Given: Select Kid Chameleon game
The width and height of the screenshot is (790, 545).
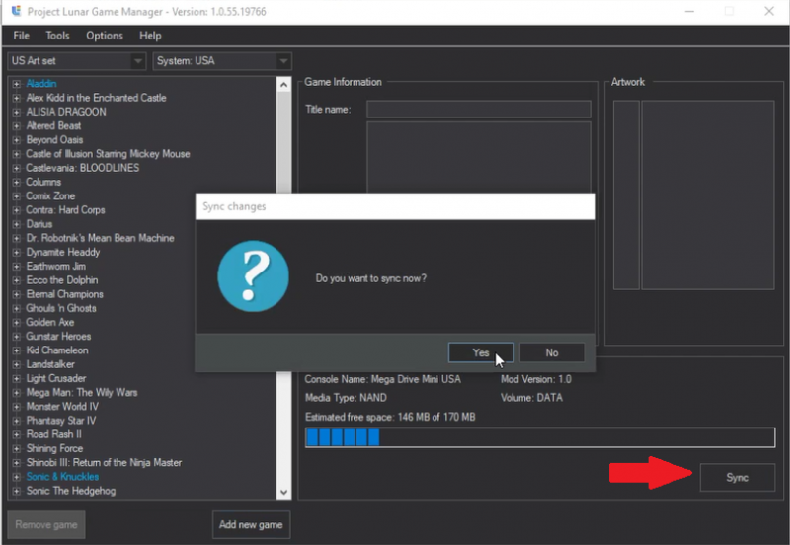Looking at the screenshot, I should (57, 350).
